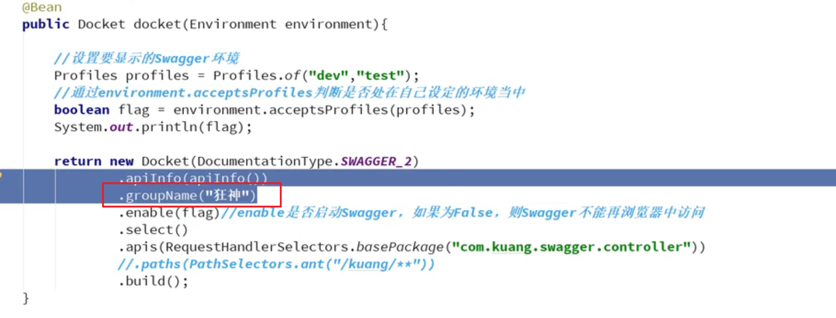Click the intention lightbulb in the gutter
Screen dimensions: 836x318
point(1,176)
